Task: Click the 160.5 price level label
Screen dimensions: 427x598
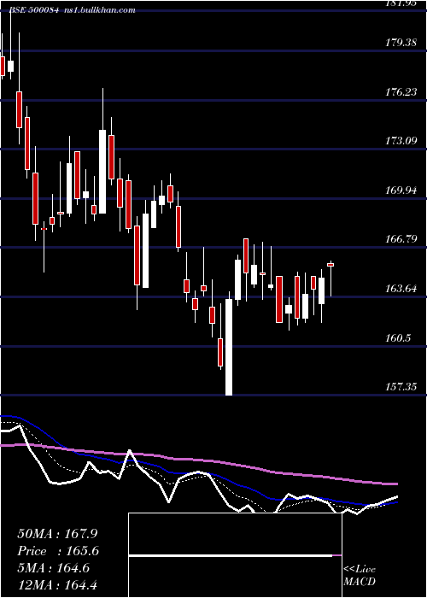Action: (x=398, y=338)
